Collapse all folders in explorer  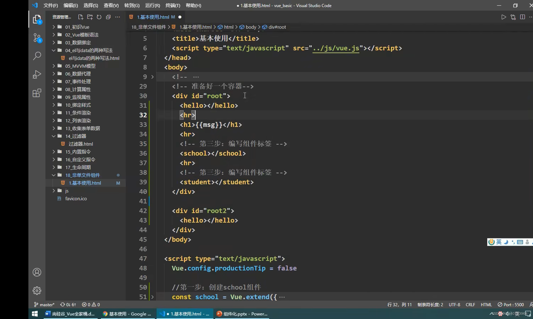(108, 17)
